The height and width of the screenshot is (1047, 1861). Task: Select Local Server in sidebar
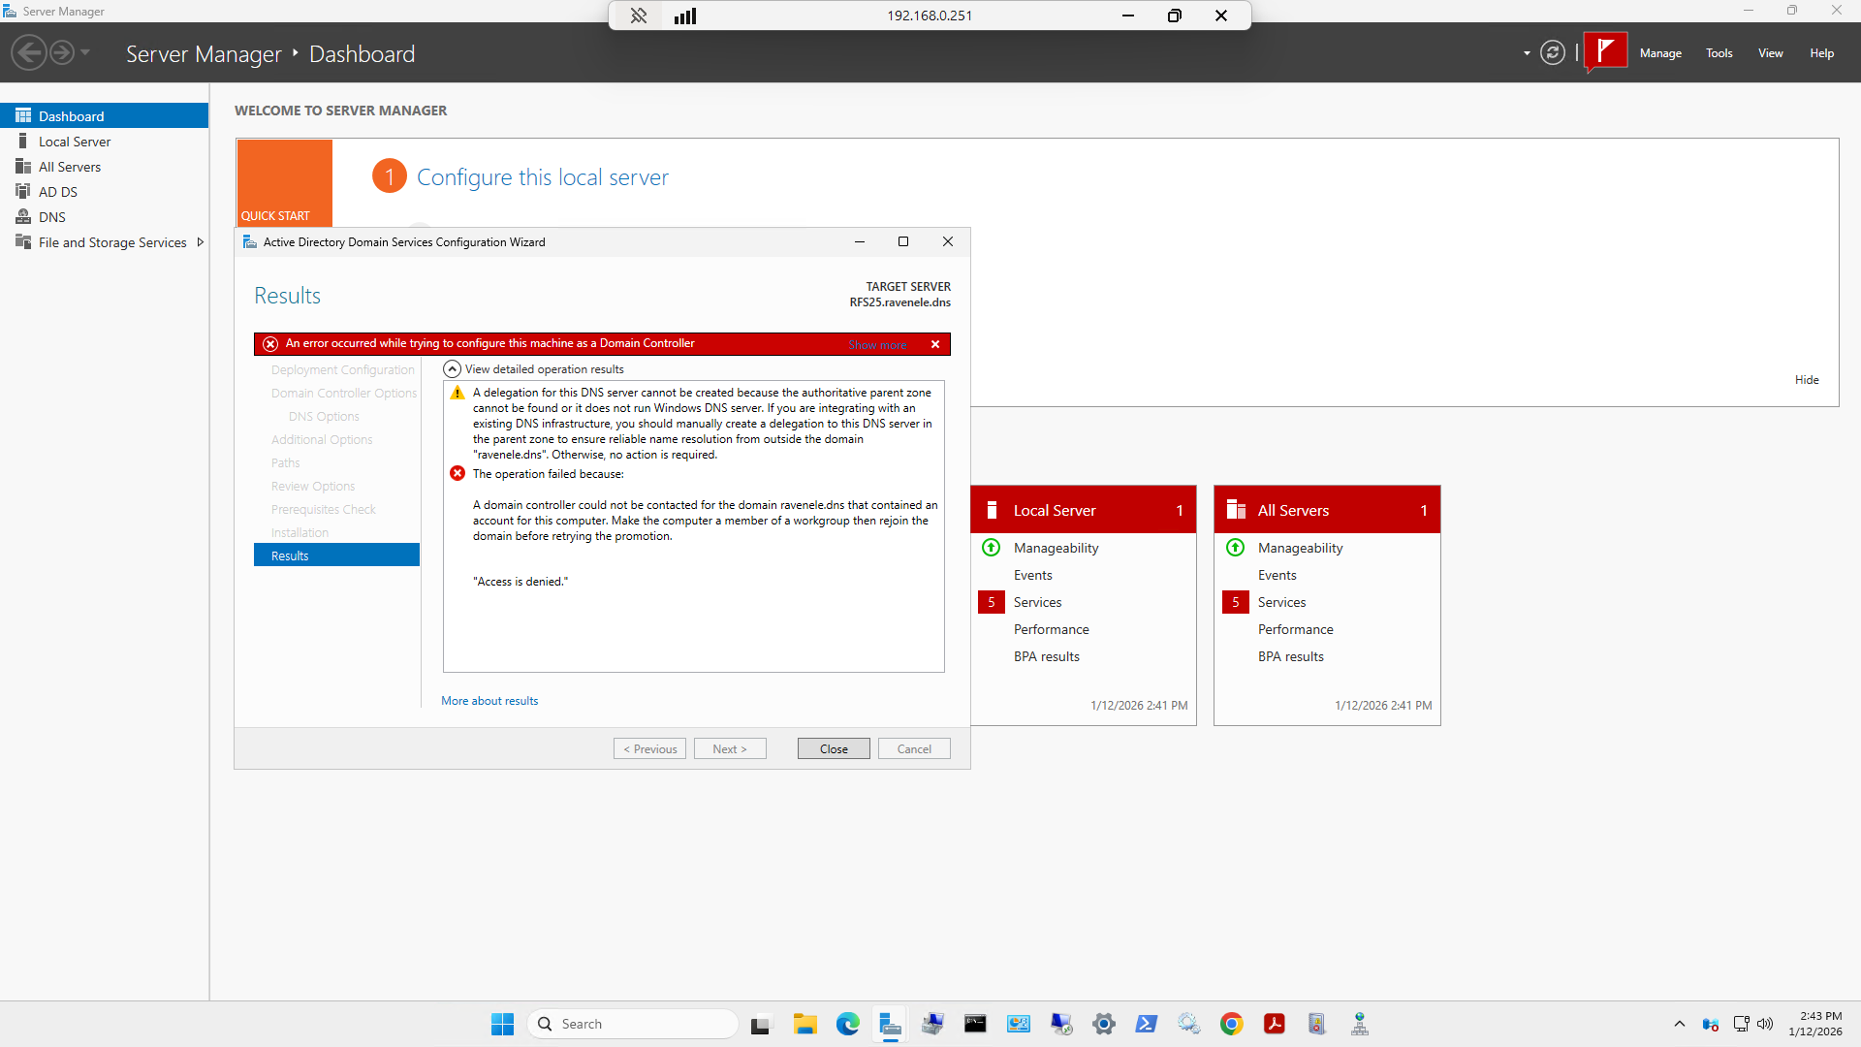(x=75, y=142)
